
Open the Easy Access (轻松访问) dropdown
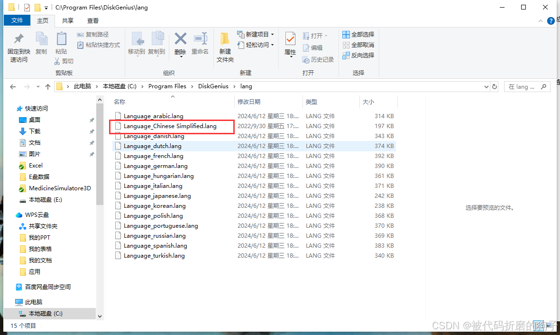point(273,45)
